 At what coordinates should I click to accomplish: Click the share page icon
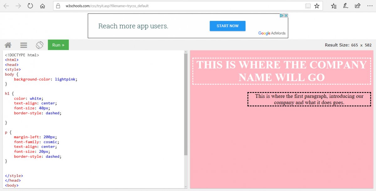pyautogui.click(x=358, y=6)
